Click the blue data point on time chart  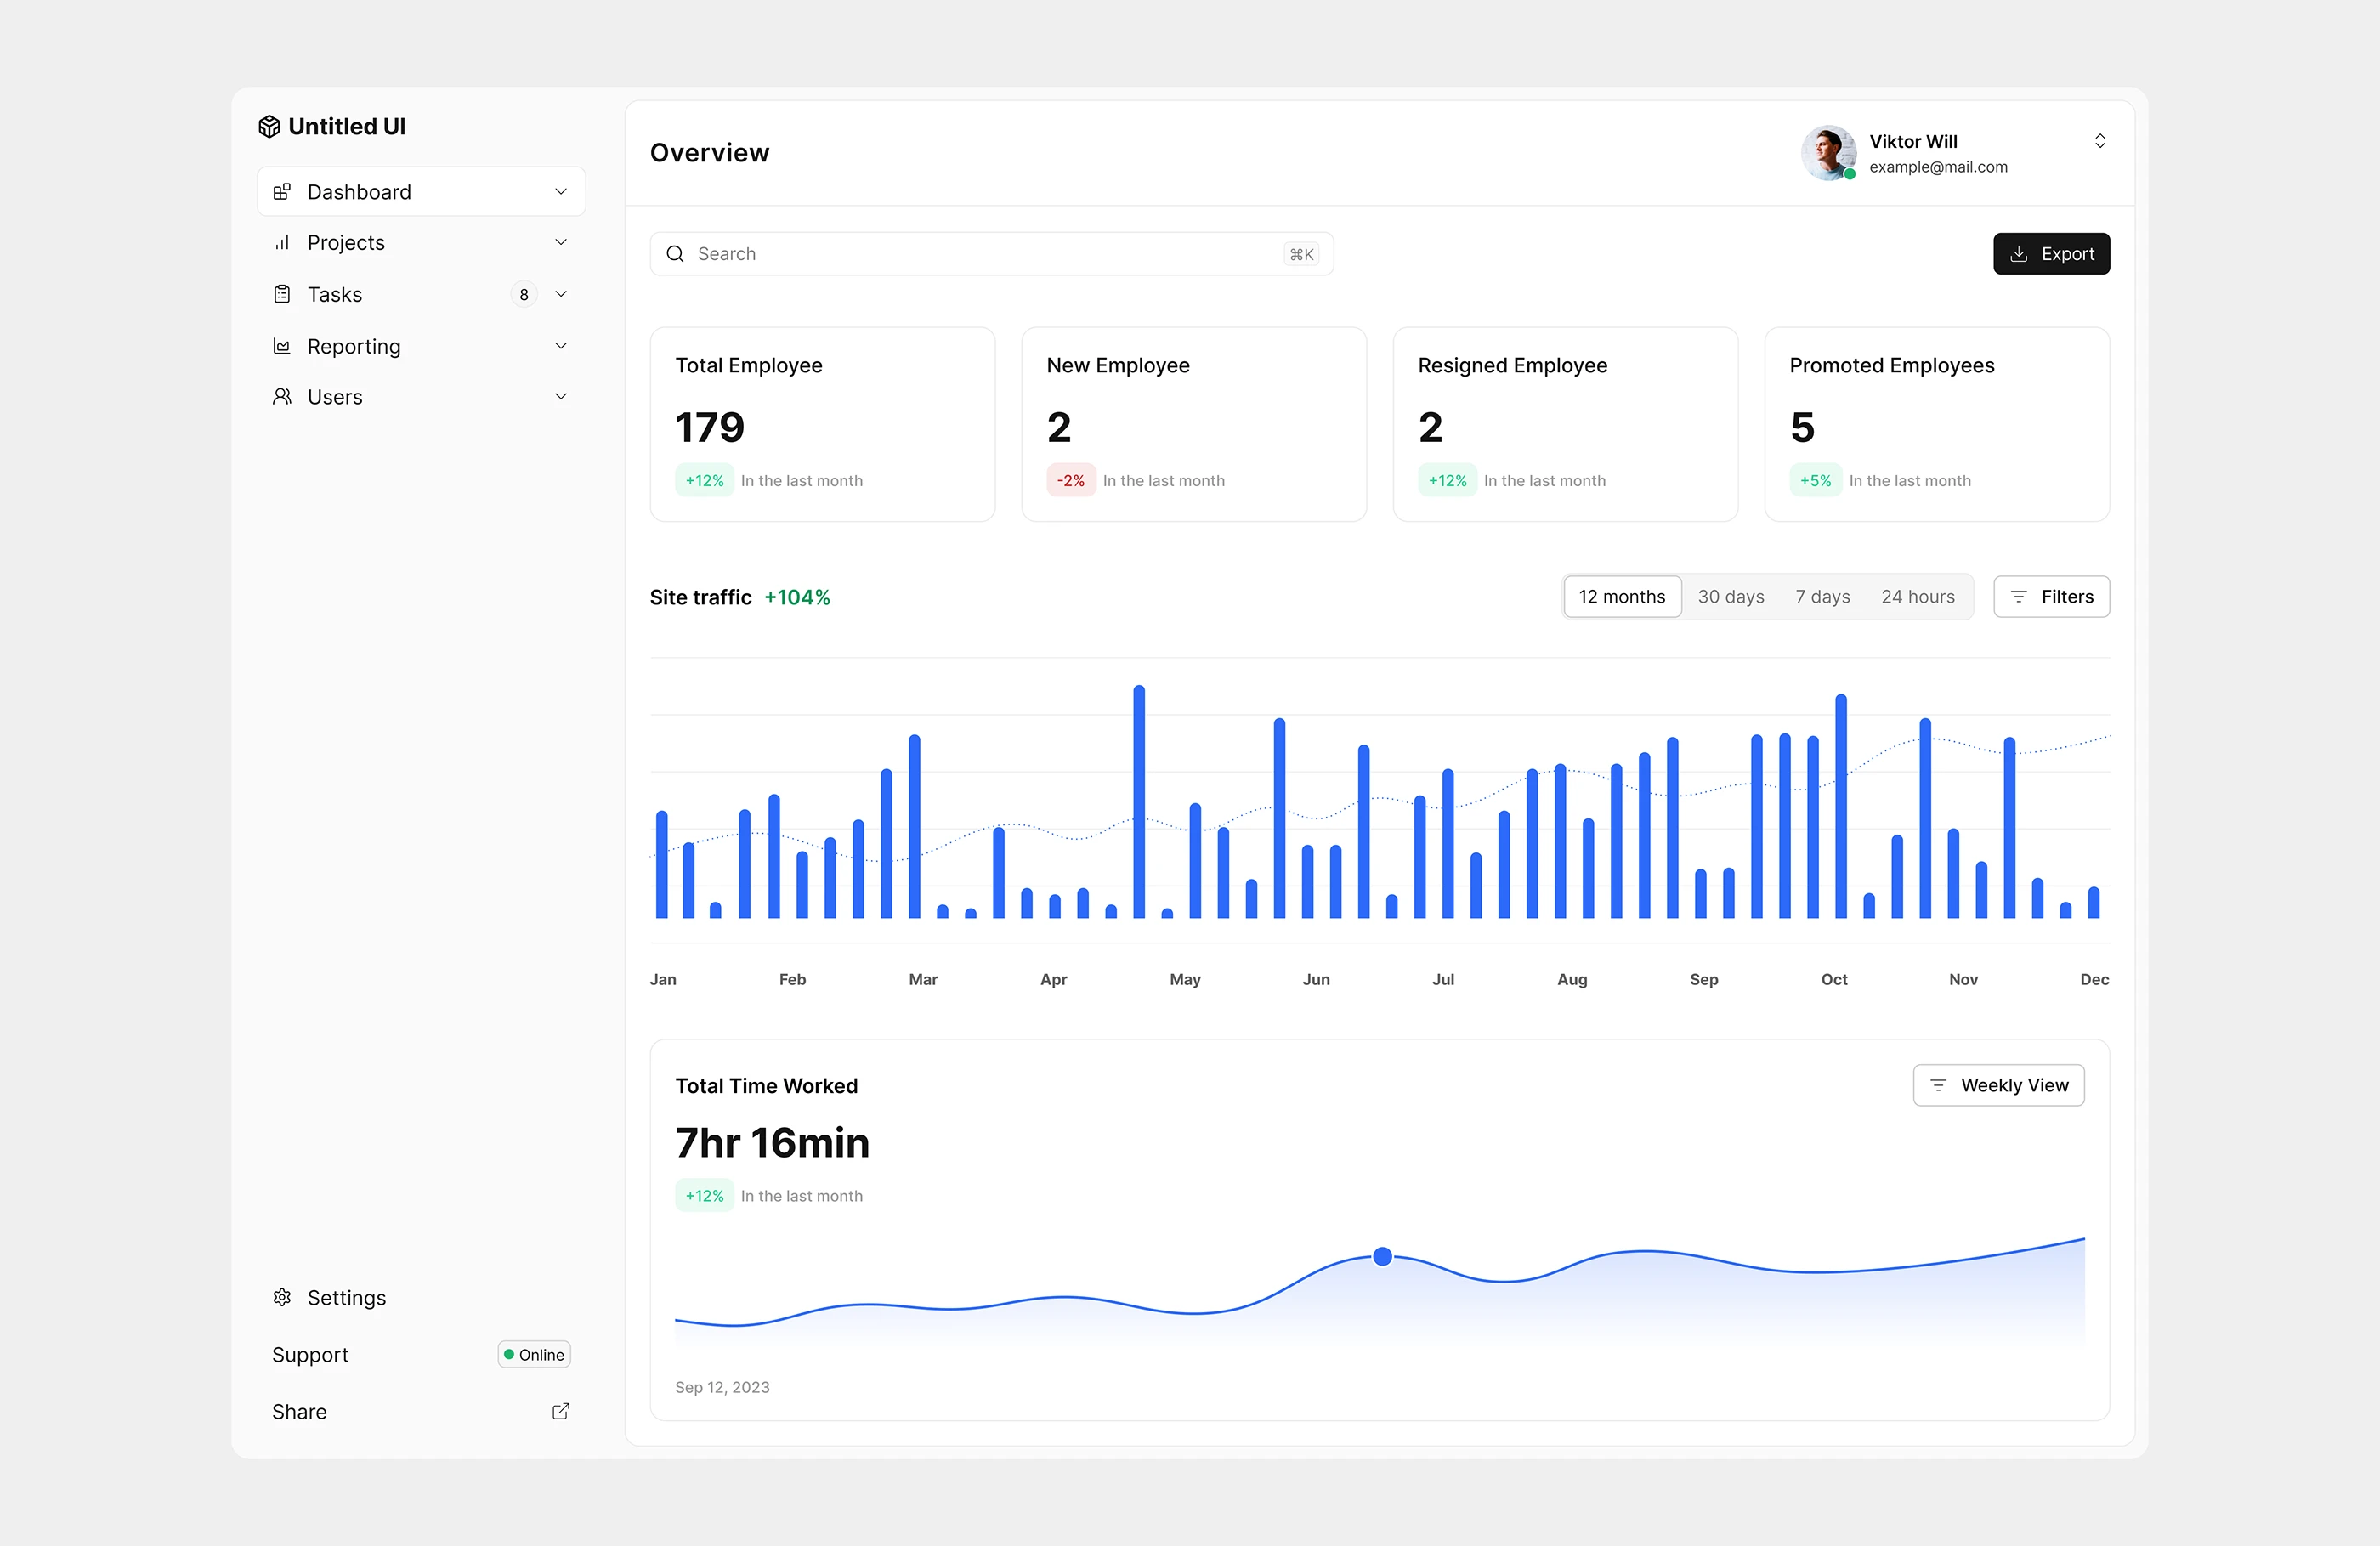[1382, 1256]
